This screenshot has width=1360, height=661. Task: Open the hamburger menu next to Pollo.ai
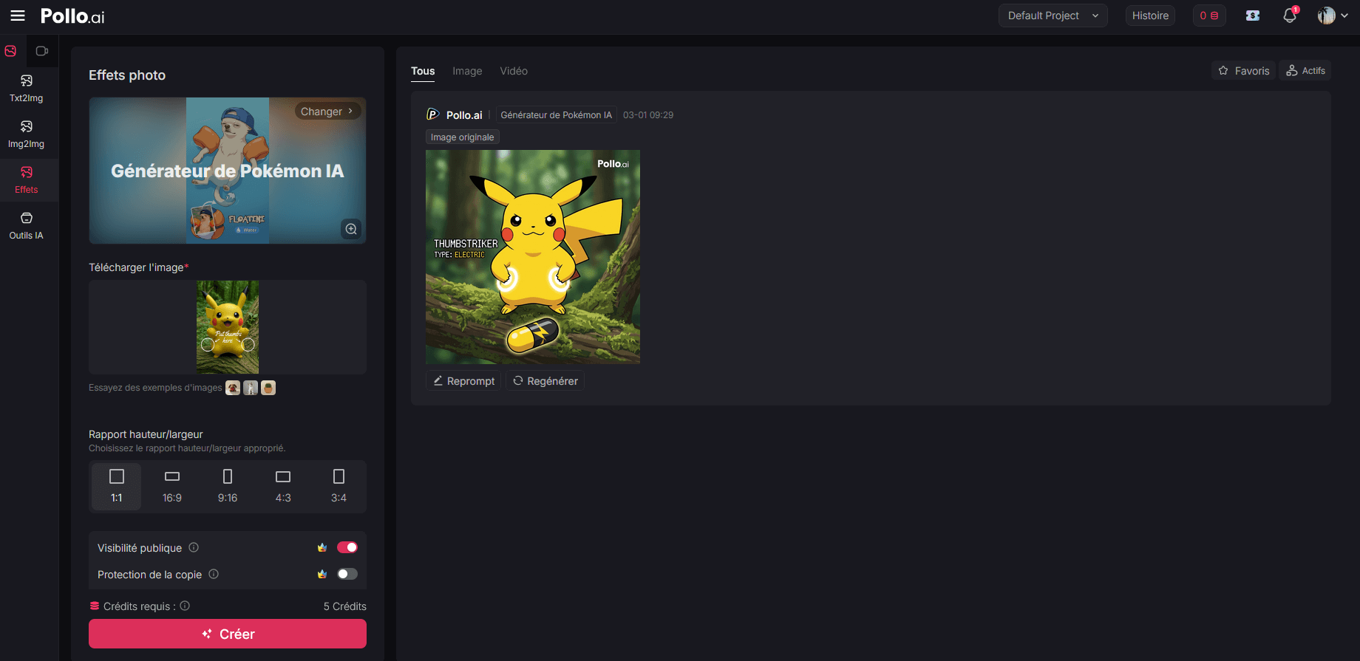click(x=18, y=16)
